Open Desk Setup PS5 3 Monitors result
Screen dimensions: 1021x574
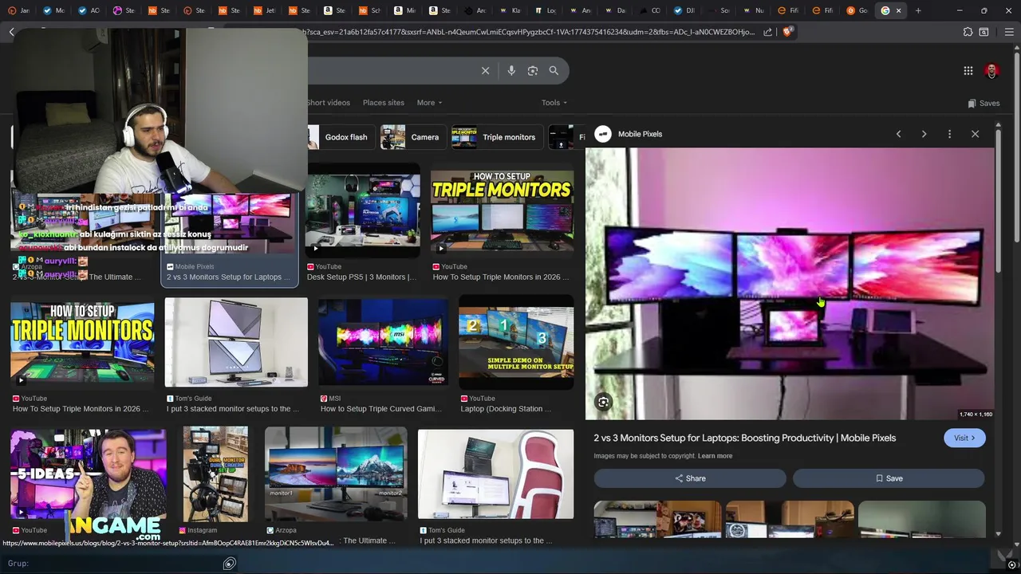tap(363, 210)
